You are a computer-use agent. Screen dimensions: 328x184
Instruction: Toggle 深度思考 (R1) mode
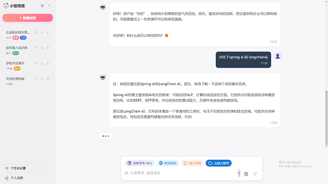click(x=140, y=163)
